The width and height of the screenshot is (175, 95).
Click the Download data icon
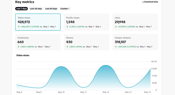143,2
